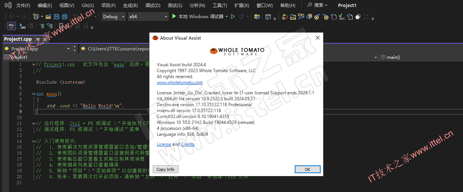
Task: Toggle the abc checkmark icon in second toolbar
Action: (11, 26)
